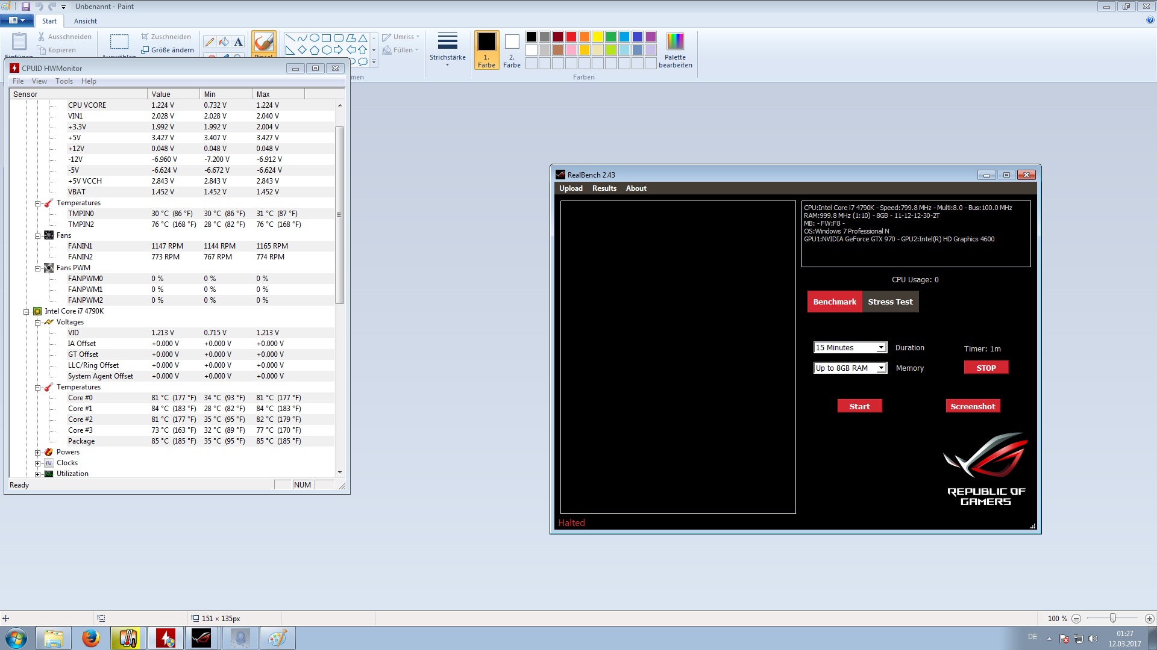Open the Paint application menu button
The width and height of the screenshot is (1157, 650).
click(17, 20)
